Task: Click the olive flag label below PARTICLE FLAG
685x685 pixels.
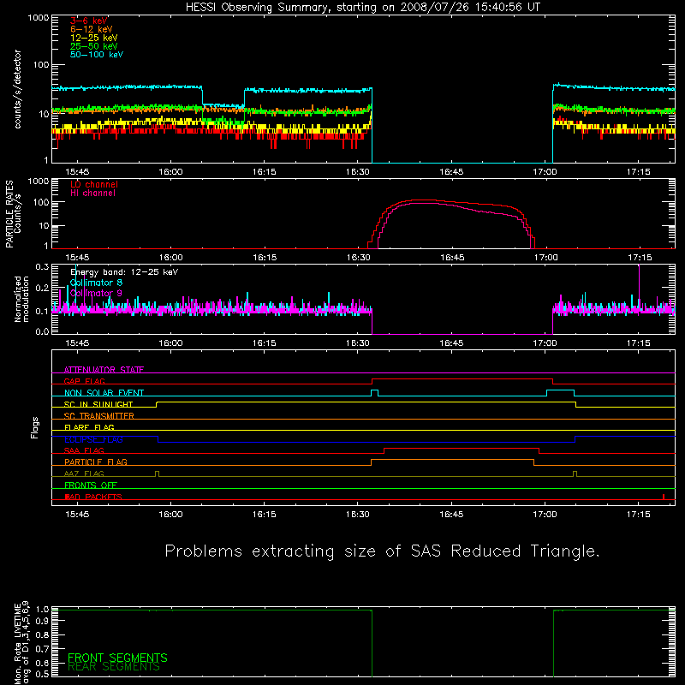Action: click(84, 474)
